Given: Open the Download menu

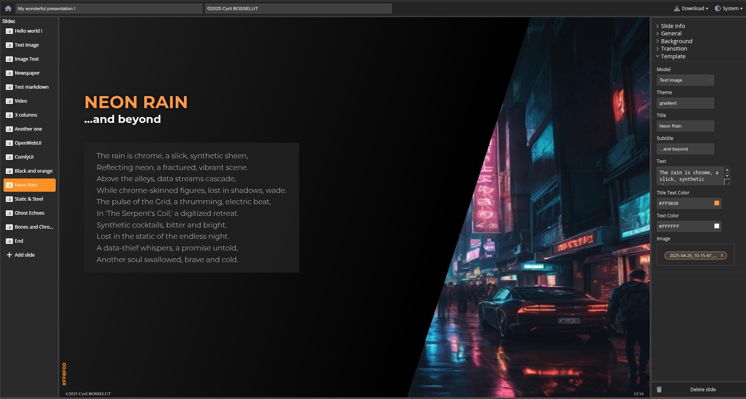Looking at the screenshot, I should pyautogui.click(x=693, y=8).
